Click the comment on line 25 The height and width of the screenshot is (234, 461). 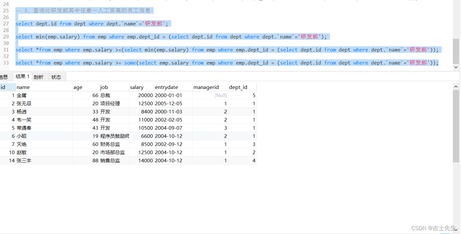coord(83,10)
